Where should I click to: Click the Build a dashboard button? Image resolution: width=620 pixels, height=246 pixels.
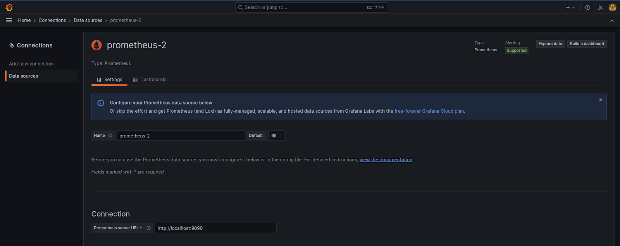pyautogui.click(x=587, y=44)
